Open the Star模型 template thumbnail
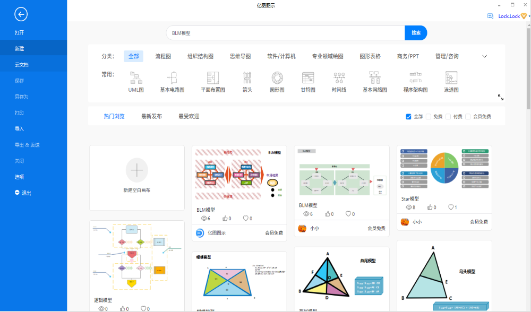 point(444,168)
